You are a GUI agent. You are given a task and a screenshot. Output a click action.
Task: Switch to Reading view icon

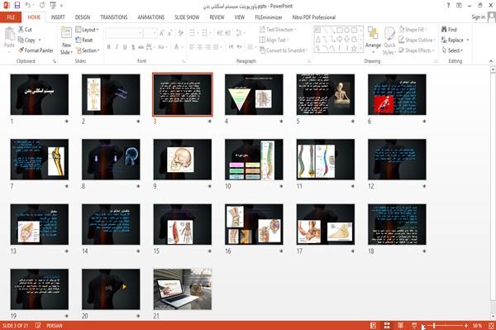tap(400, 325)
